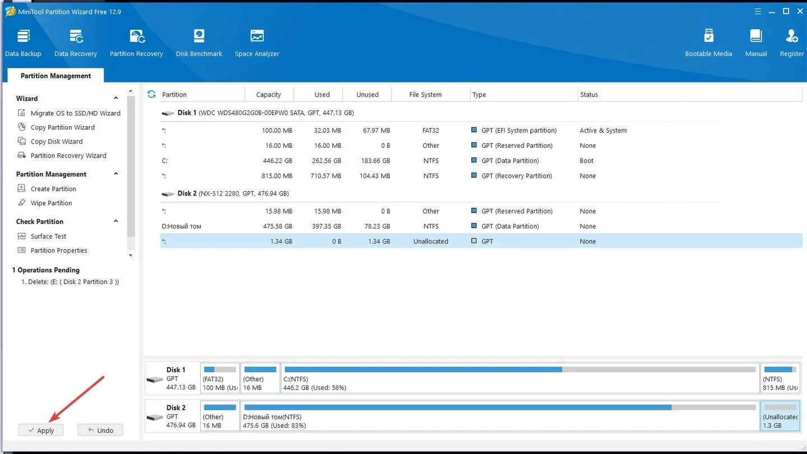The width and height of the screenshot is (807, 454).
Task: Undo the last pending operation
Action: click(100, 430)
